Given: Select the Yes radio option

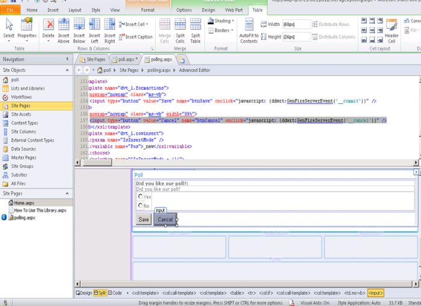Looking at the screenshot, I should coord(141,197).
